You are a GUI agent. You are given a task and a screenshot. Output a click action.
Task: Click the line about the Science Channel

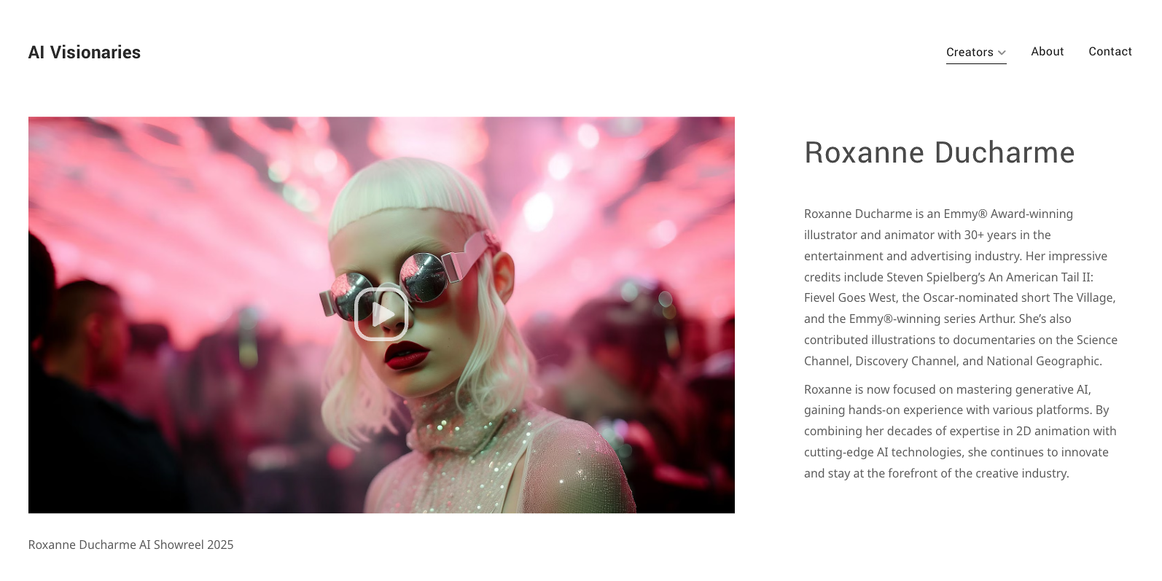click(x=961, y=340)
